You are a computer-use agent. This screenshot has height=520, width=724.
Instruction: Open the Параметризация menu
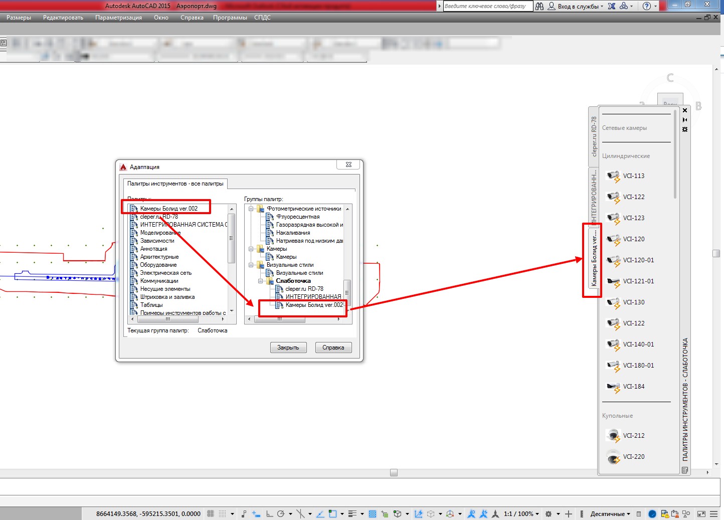point(118,18)
